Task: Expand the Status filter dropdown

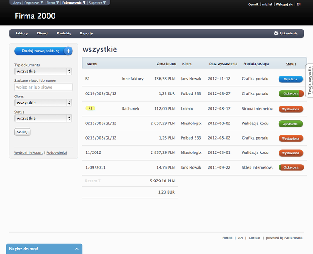Action: point(43,119)
